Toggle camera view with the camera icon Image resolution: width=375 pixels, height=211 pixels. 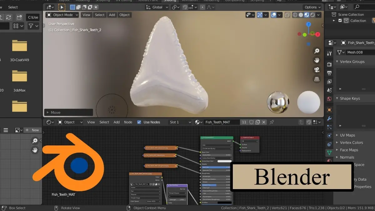click(x=317, y=70)
